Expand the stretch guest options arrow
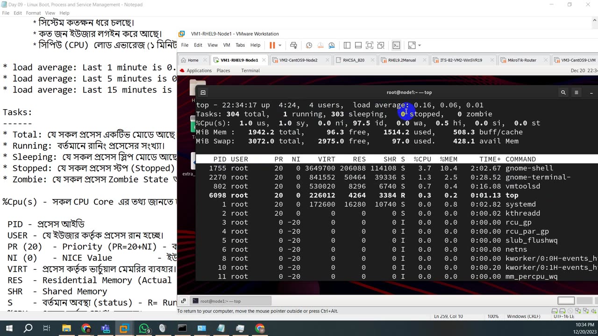This screenshot has height=336, width=598. coord(420,45)
